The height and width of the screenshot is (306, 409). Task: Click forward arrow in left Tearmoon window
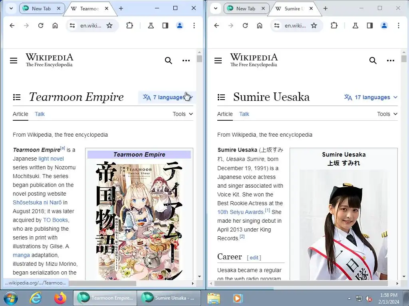tap(26, 25)
